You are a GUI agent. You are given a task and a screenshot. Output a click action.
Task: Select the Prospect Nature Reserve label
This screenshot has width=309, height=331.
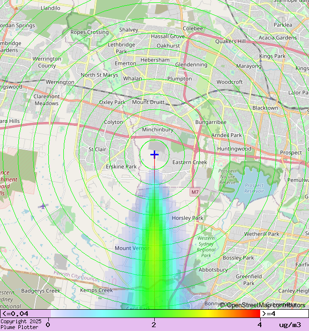click(x=227, y=177)
